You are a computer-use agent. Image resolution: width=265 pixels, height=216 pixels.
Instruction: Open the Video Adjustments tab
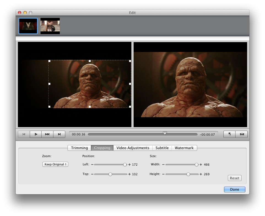(x=133, y=148)
